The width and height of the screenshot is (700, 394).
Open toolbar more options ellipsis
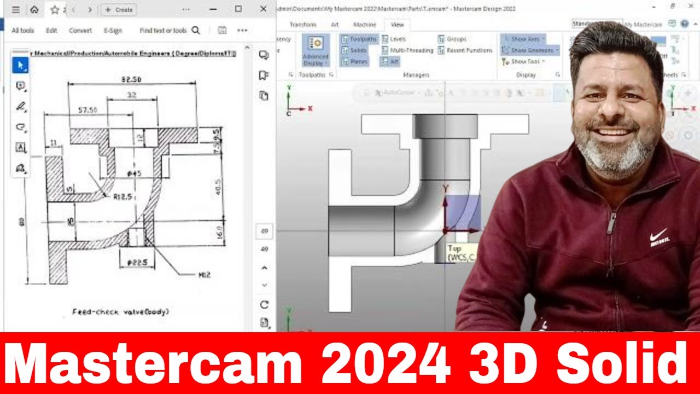242,31
